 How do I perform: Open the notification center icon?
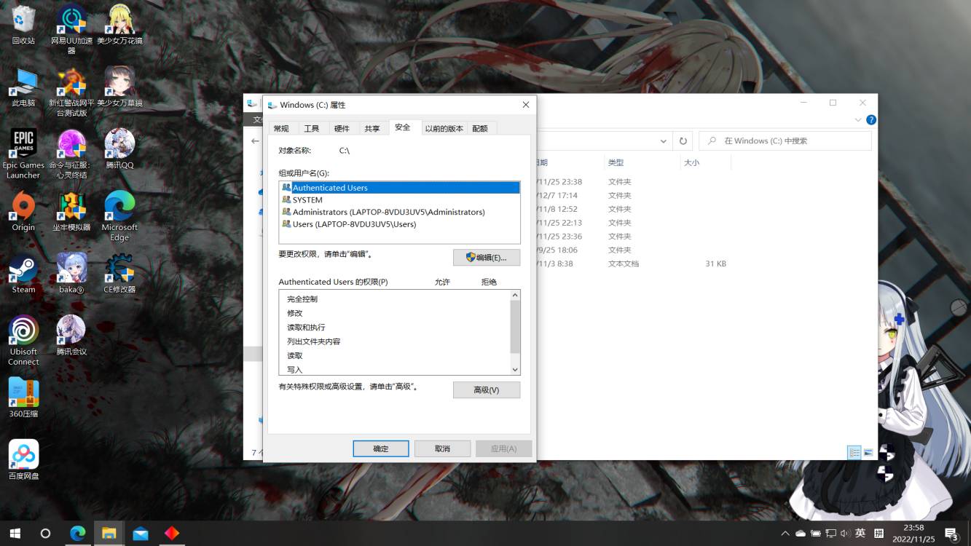tap(951, 534)
